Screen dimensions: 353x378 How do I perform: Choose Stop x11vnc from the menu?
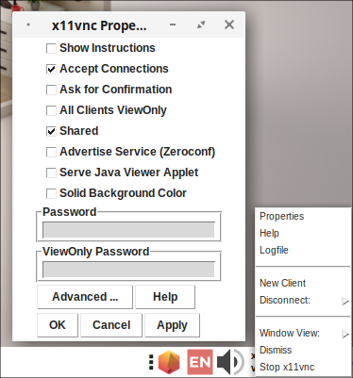[303, 367]
